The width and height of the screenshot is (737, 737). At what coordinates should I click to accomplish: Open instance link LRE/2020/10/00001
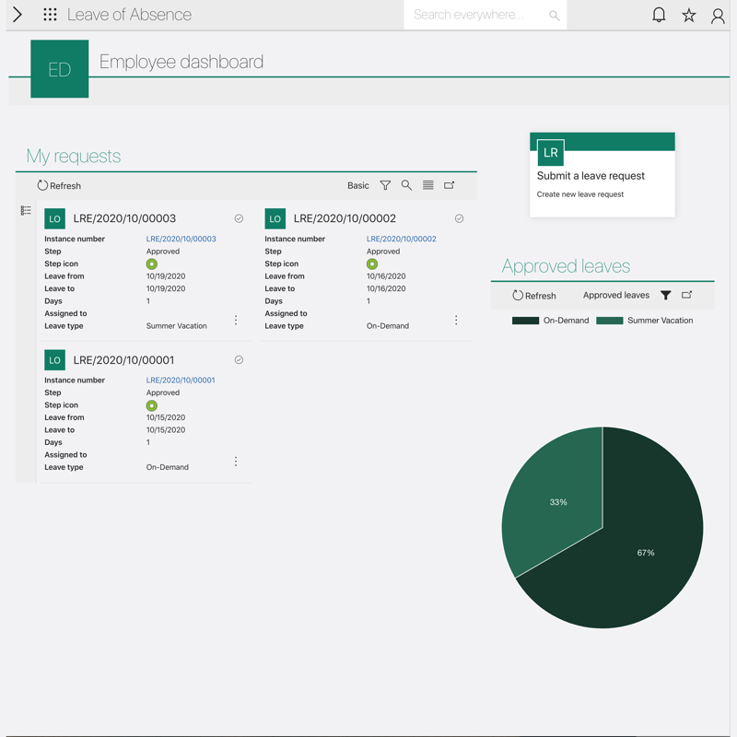181,380
